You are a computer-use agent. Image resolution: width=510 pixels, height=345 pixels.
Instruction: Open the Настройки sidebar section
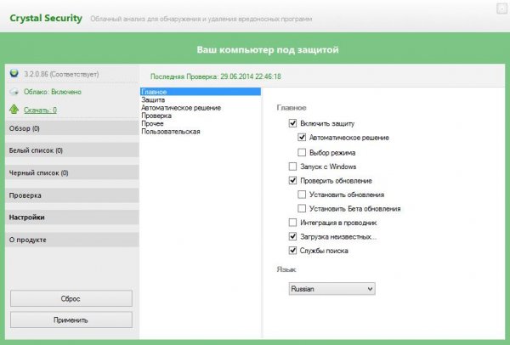point(72,217)
